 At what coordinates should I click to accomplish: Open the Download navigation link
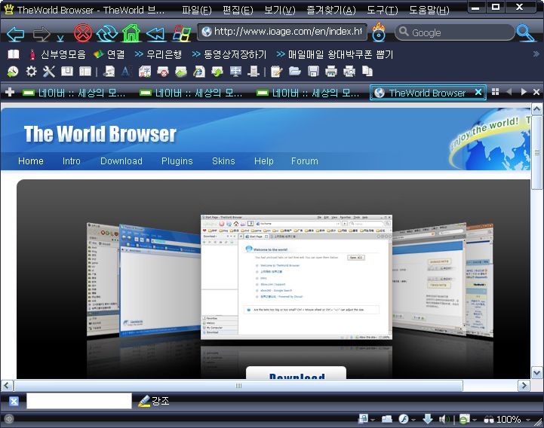[x=121, y=161]
